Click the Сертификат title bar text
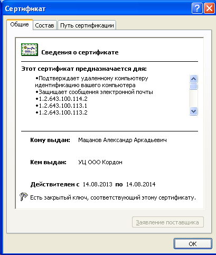 point(25,8)
